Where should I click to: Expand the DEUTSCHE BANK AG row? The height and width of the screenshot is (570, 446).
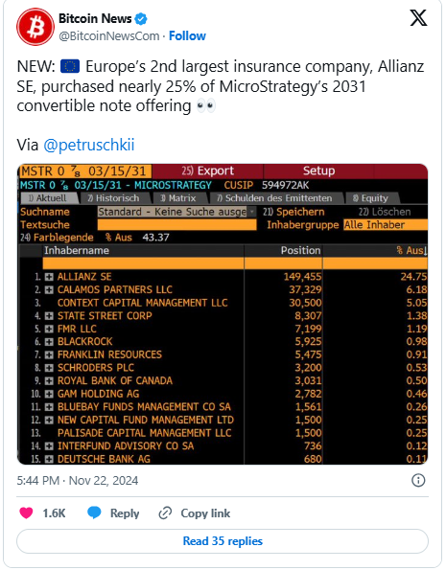[49, 459]
